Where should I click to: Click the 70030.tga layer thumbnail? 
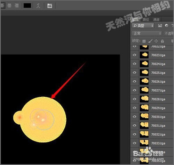(144, 116)
